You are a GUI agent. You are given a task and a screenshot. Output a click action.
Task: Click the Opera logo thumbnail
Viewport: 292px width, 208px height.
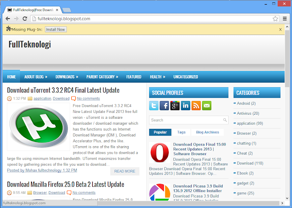pyautogui.click(x=160, y=152)
